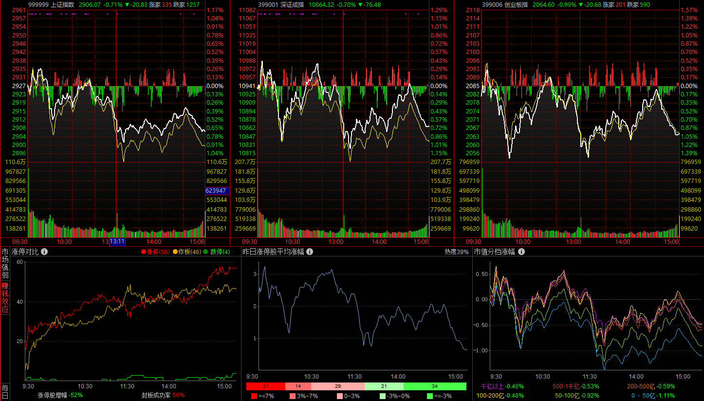704x401 pixels.
Task: Click 创业板指 price 2064.60
Action: click(544, 4)
